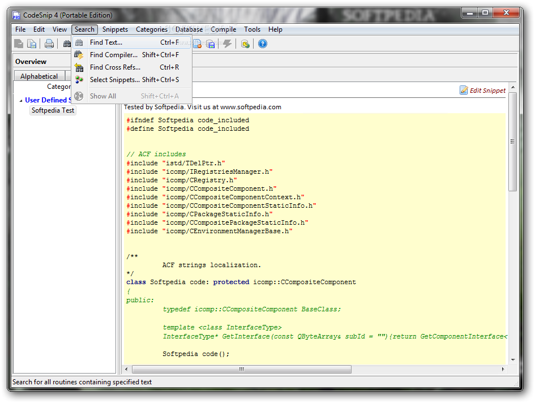
Task: Click the binoculars Find toolbar icon
Action: (x=67, y=44)
